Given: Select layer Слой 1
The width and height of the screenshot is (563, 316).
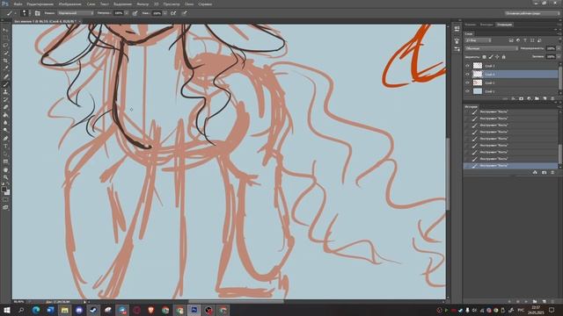Looking at the screenshot, I should (x=511, y=91).
